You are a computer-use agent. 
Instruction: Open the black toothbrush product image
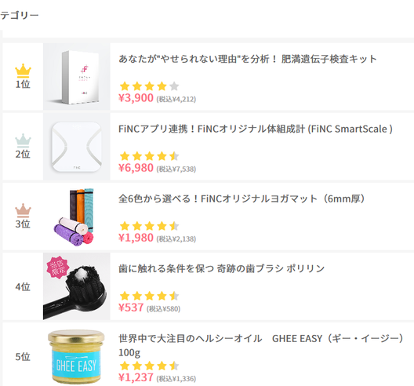coord(77,286)
